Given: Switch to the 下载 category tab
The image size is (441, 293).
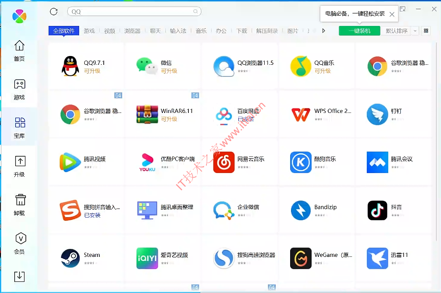Looking at the screenshot, I should [x=242, y=31].
